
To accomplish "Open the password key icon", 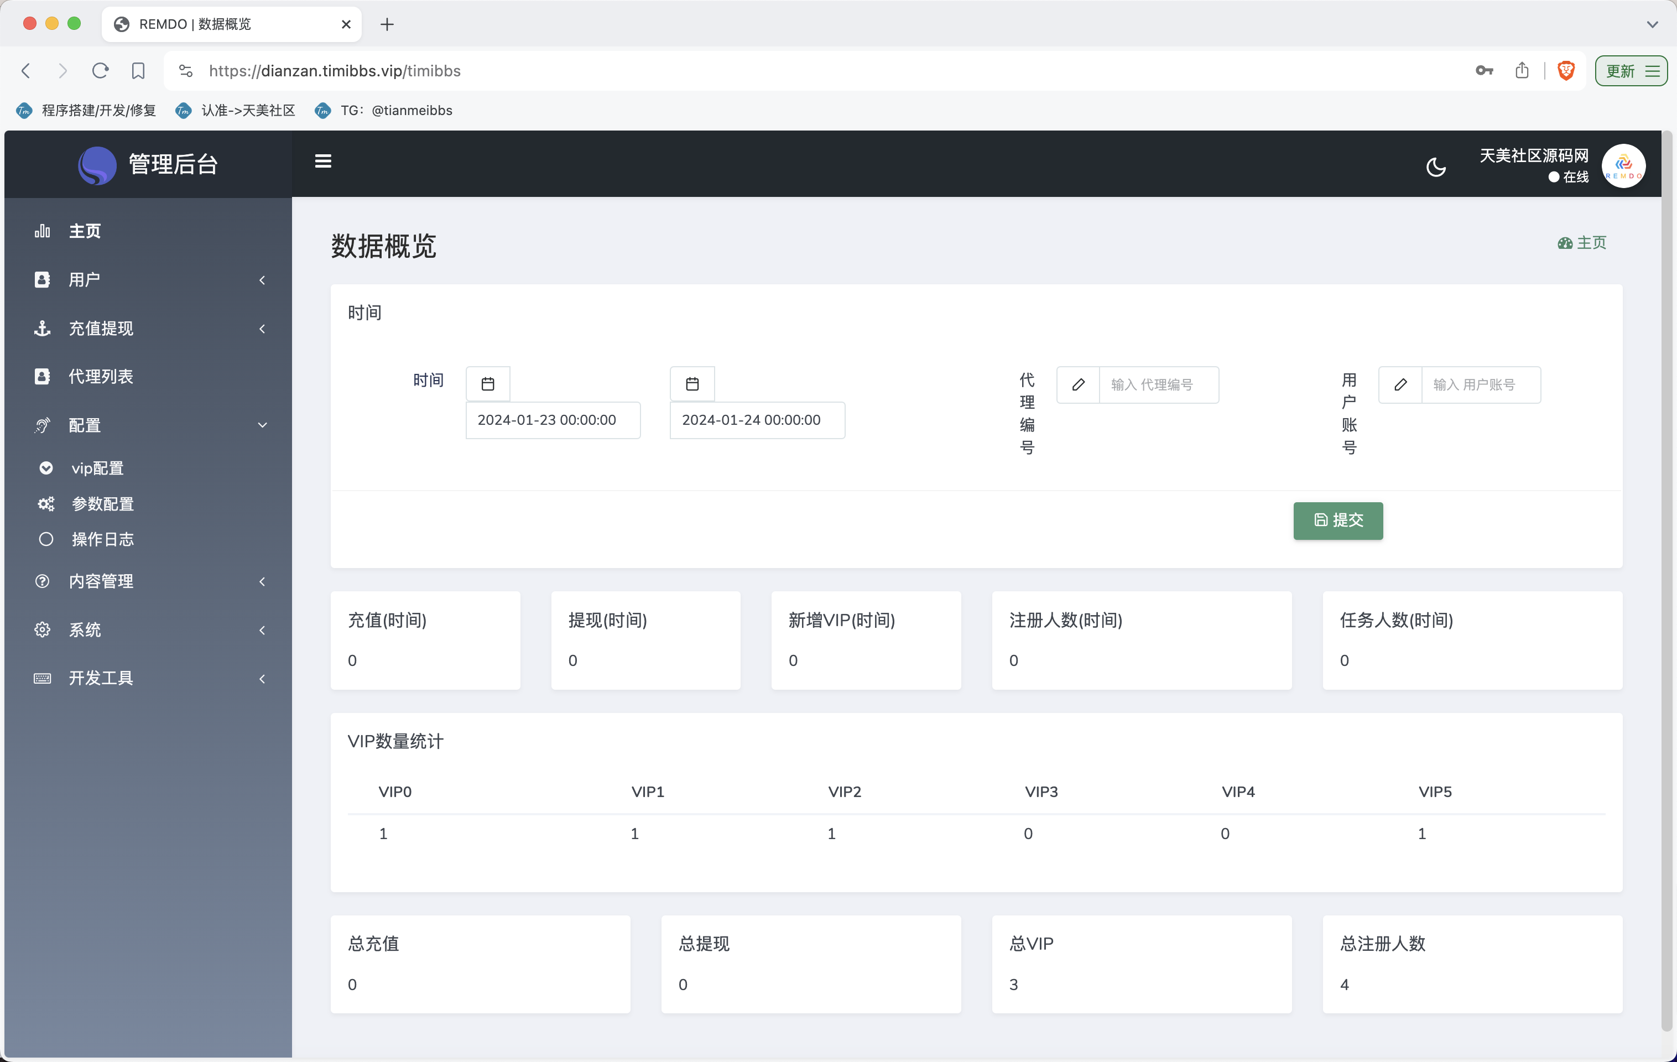I will 1484,70.
